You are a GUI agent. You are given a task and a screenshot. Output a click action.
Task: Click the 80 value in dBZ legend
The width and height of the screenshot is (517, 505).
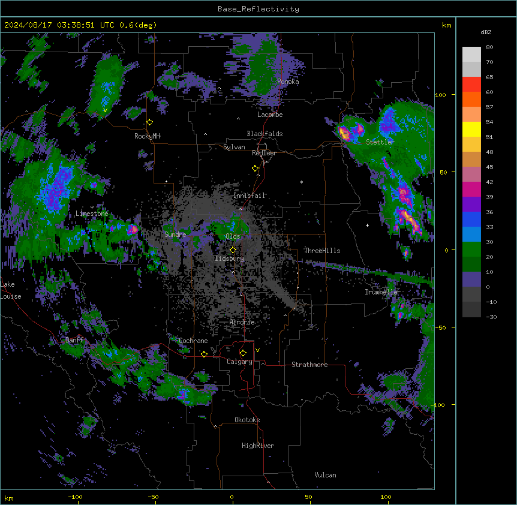(489, 47)
